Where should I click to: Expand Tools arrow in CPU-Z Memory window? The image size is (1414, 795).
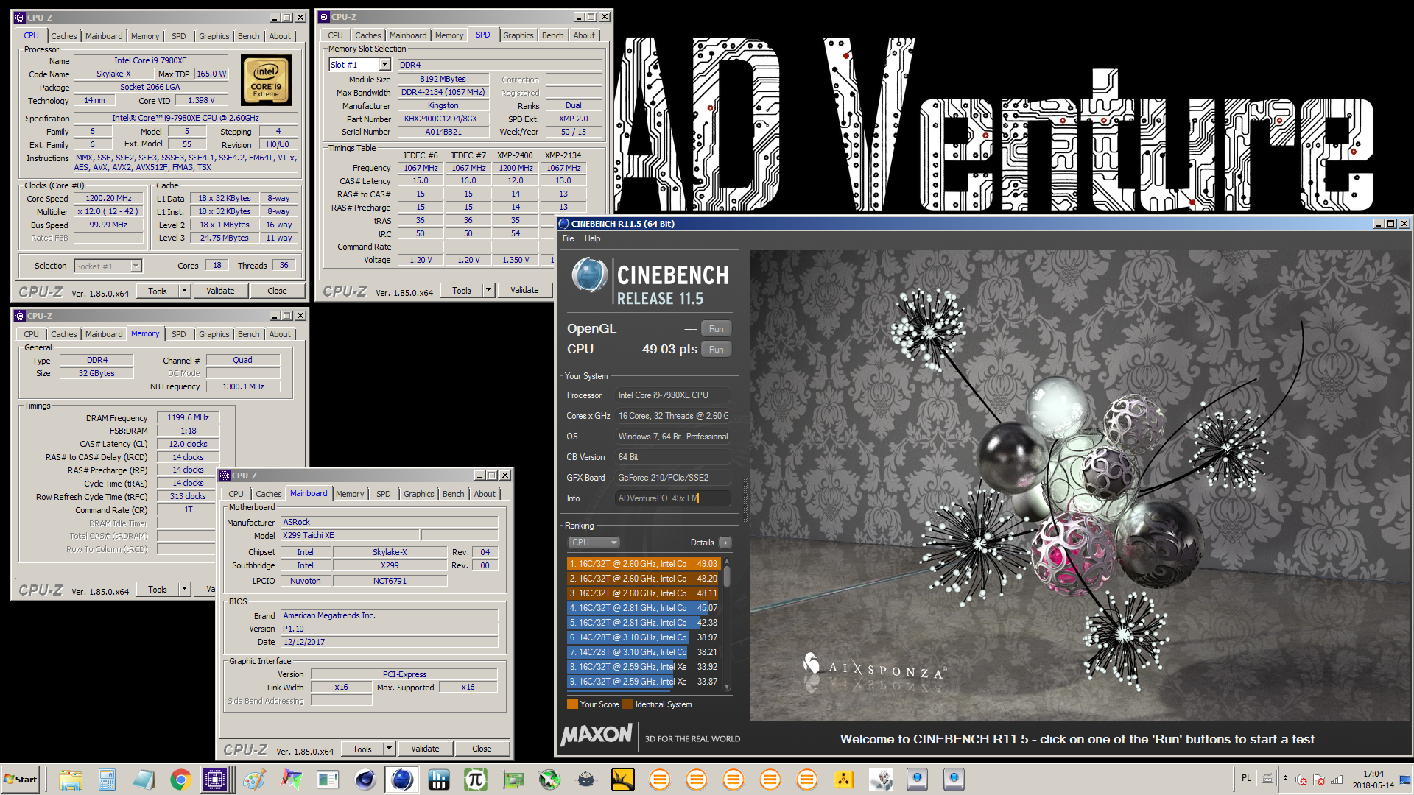click(x=185, y=589)
